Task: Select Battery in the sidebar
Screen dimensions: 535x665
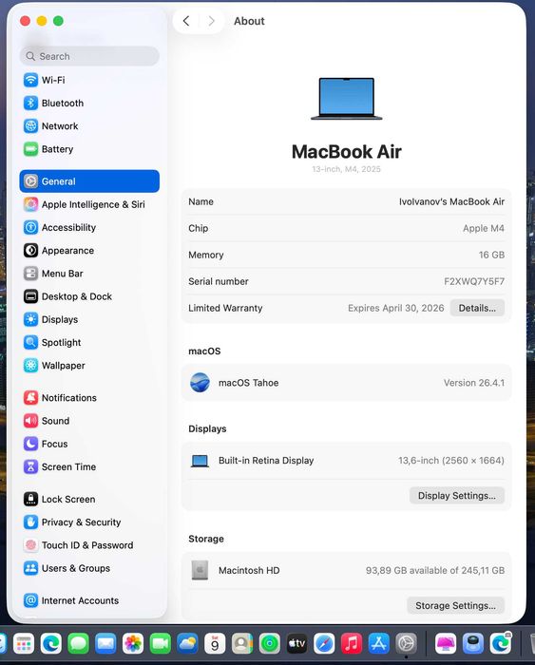Action: pos(89,149)
